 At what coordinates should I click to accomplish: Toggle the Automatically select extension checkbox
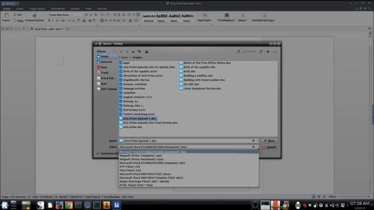[98, 153]
